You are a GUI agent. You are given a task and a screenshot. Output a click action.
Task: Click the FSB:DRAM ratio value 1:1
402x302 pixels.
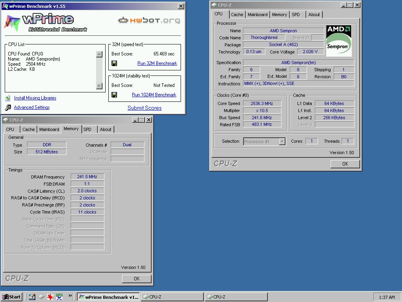coord(87,184)
